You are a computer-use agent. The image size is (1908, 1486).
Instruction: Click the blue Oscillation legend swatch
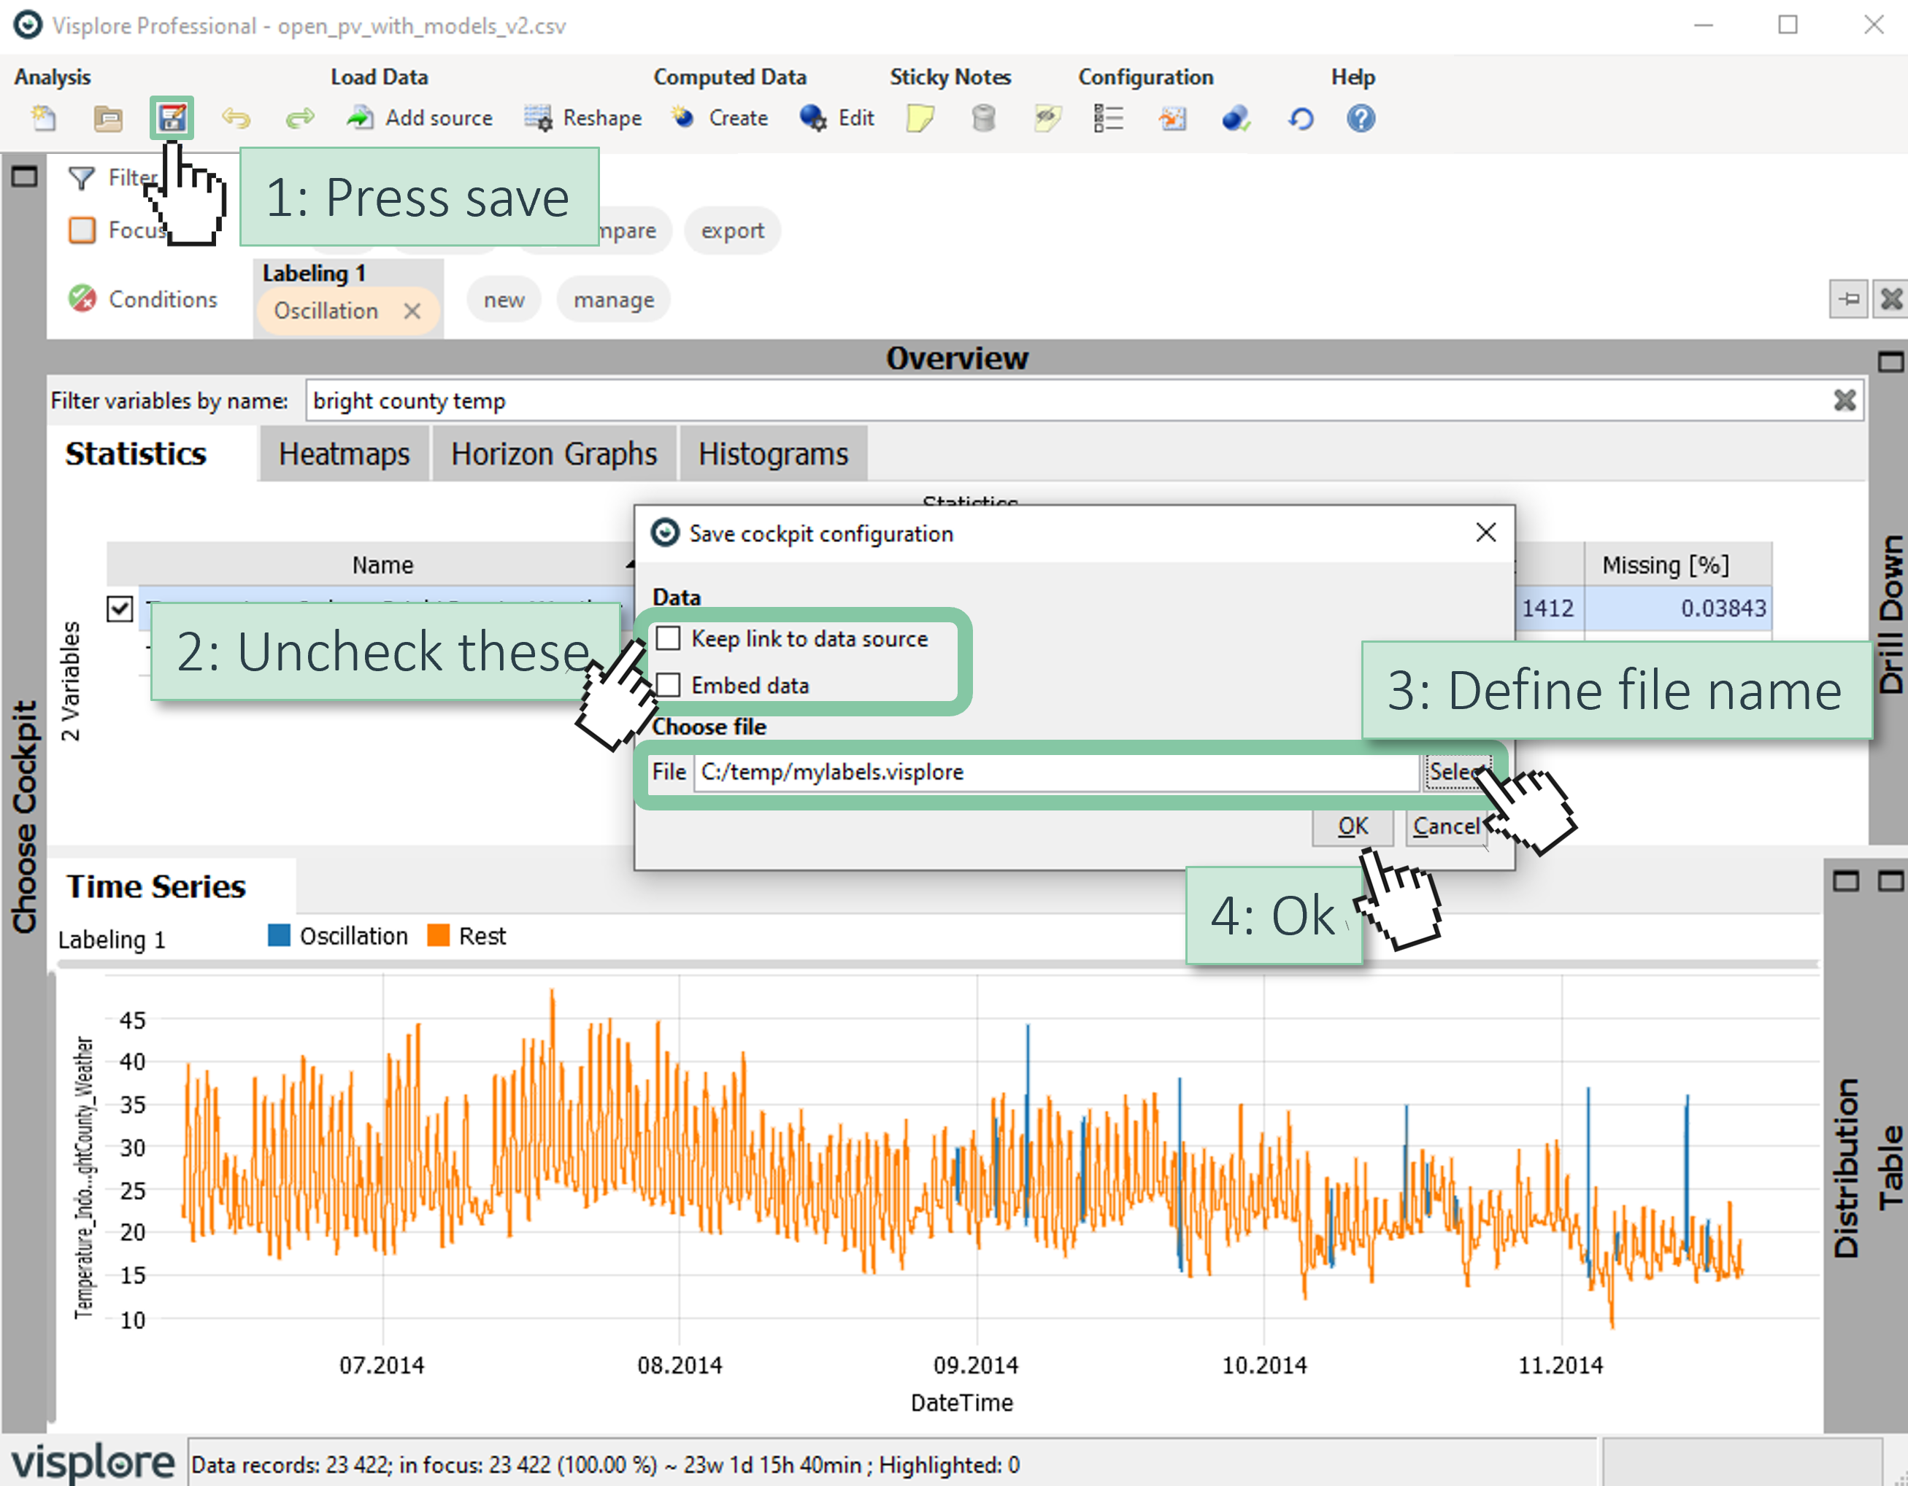tap(279, 936)
